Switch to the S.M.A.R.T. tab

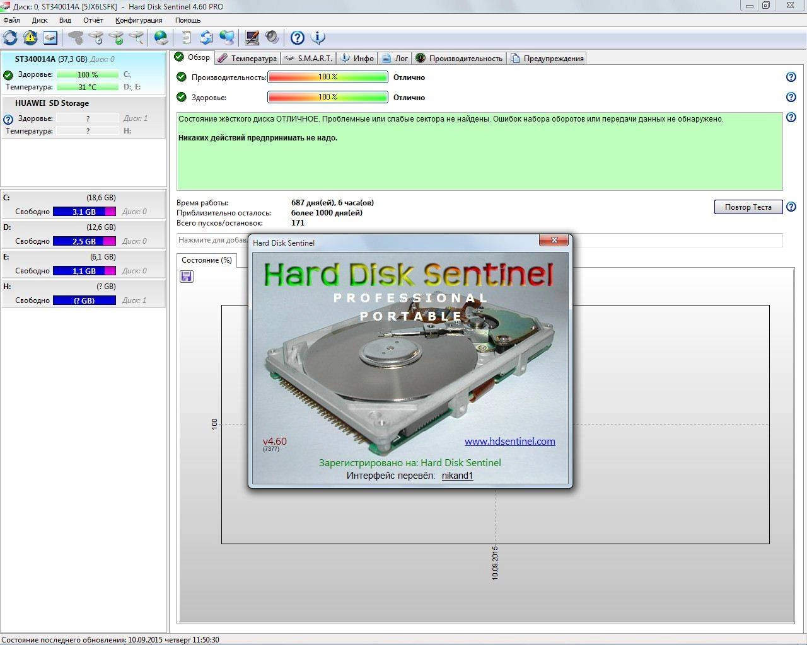click(308, 59)
